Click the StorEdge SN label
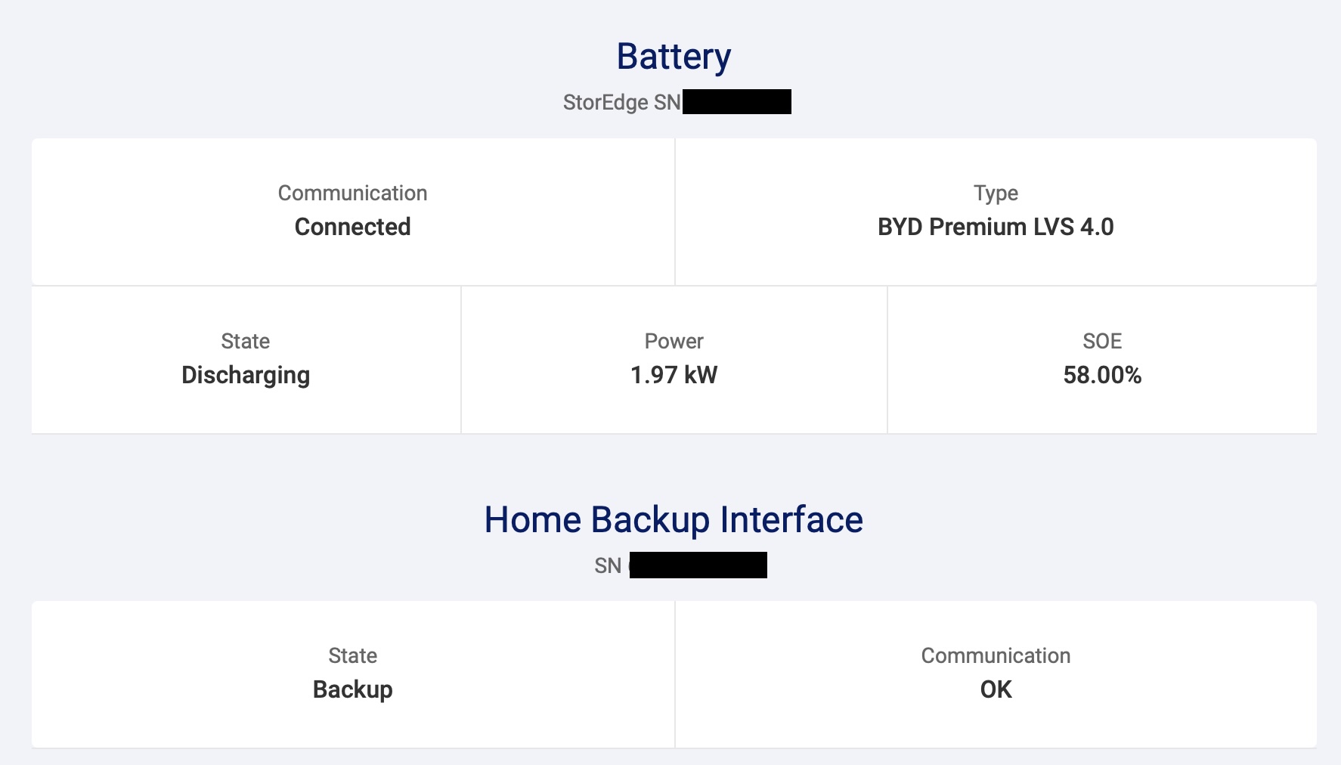 [621, 102]
